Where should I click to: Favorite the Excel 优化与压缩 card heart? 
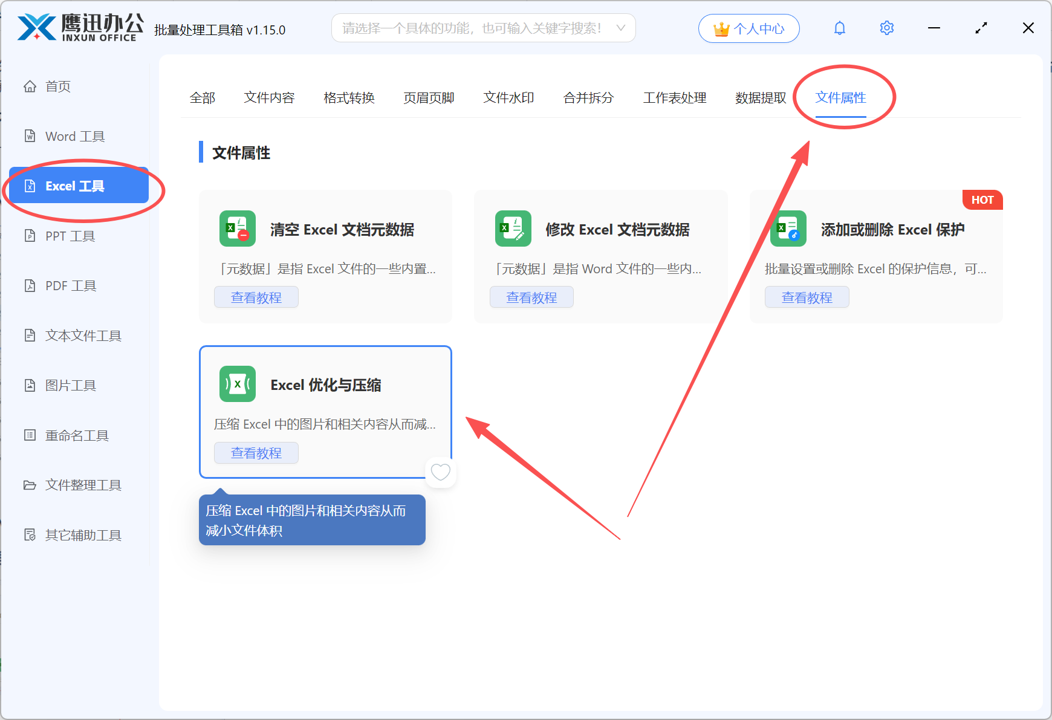(x=441, y=472)
